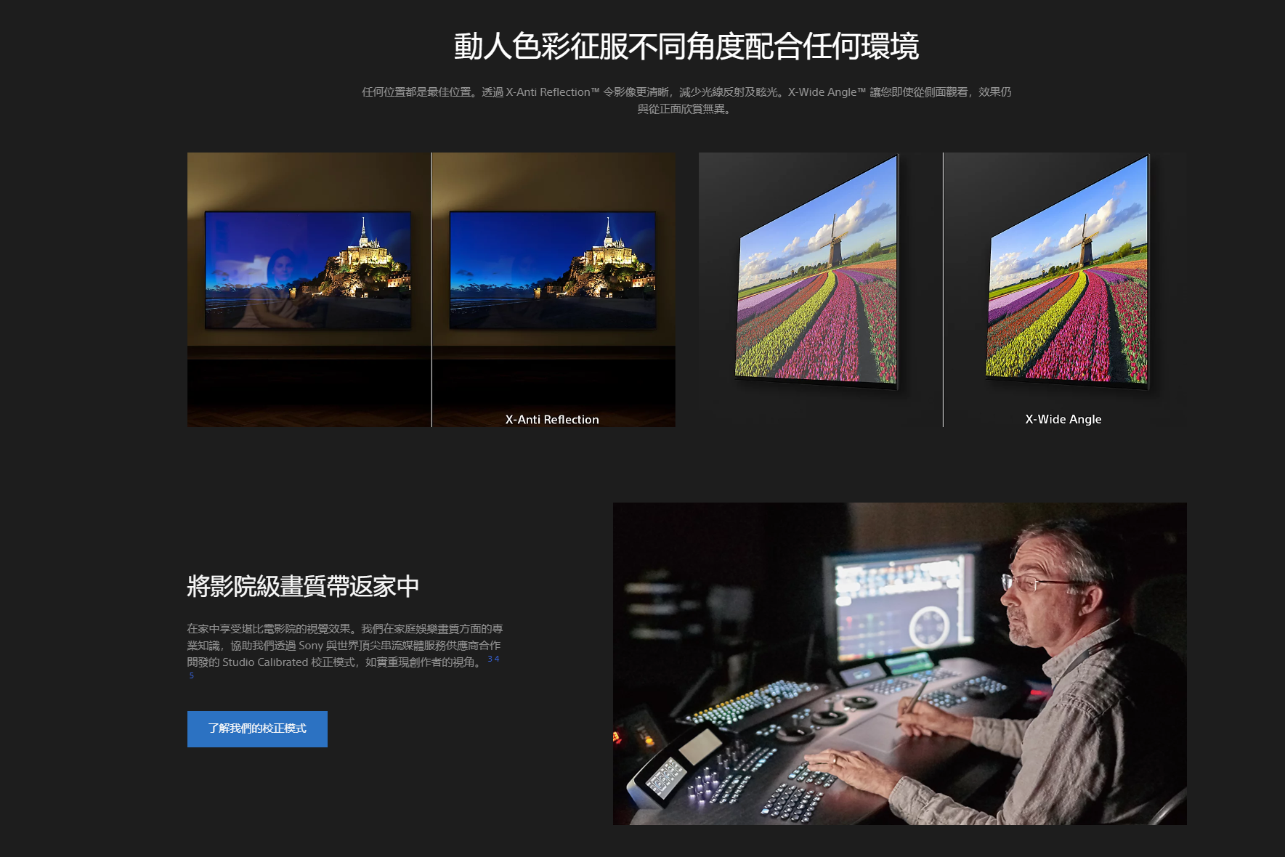Click the 動人色彩征服不同角度 main heading

click(686, 46)
